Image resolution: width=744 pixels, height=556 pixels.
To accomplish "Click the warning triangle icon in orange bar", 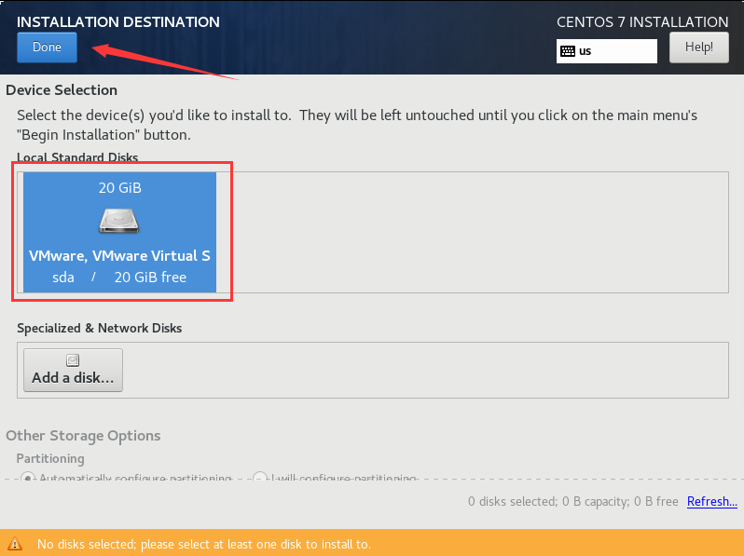I will point(15,543).
